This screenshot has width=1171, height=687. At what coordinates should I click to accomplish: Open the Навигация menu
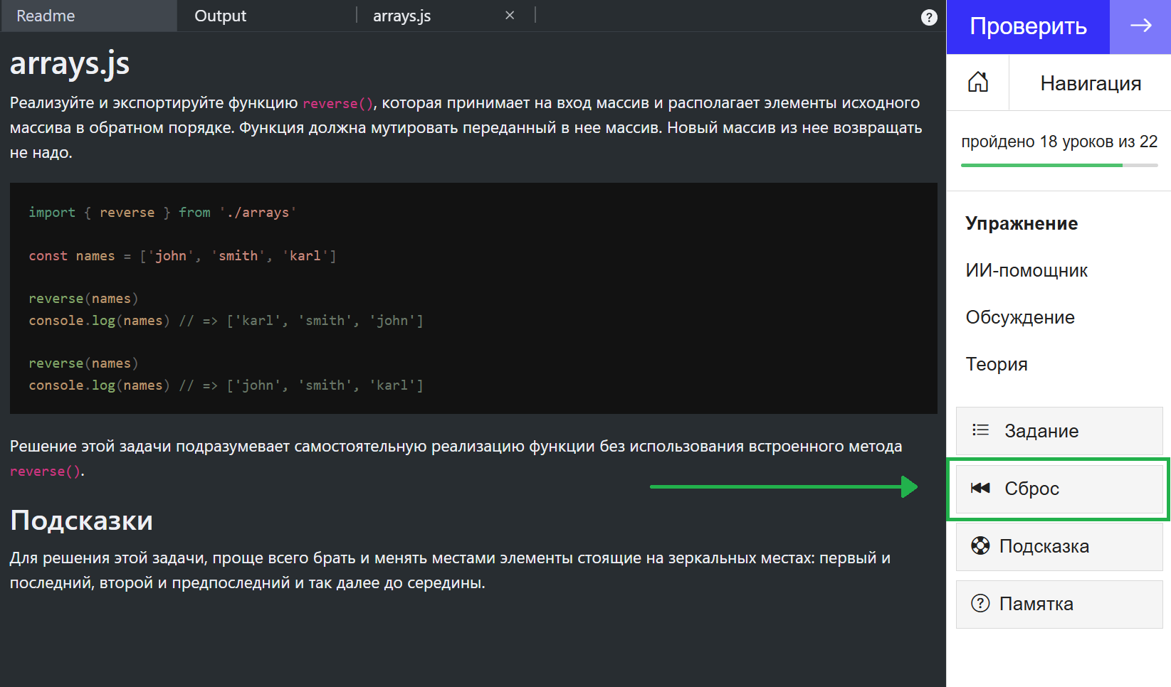(1090, 83)
